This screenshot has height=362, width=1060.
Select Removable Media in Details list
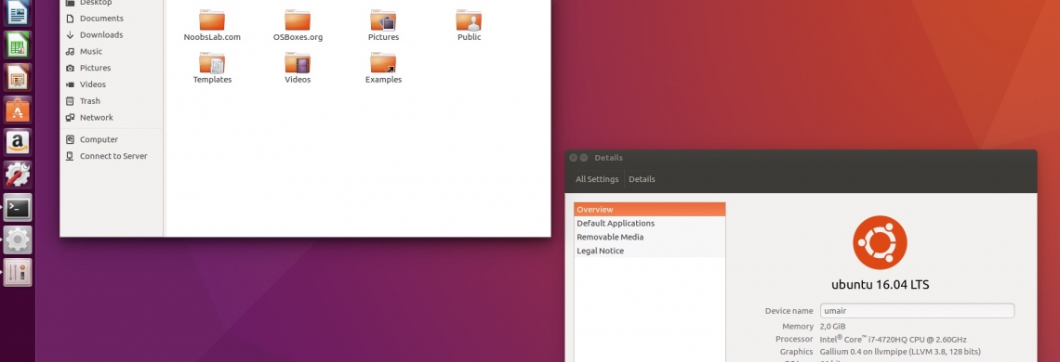click(650, 237)
